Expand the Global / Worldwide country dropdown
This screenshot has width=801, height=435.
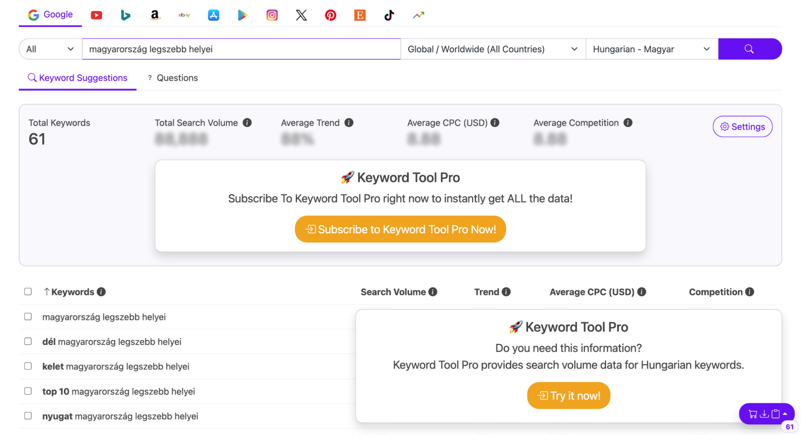coord(493,49)
